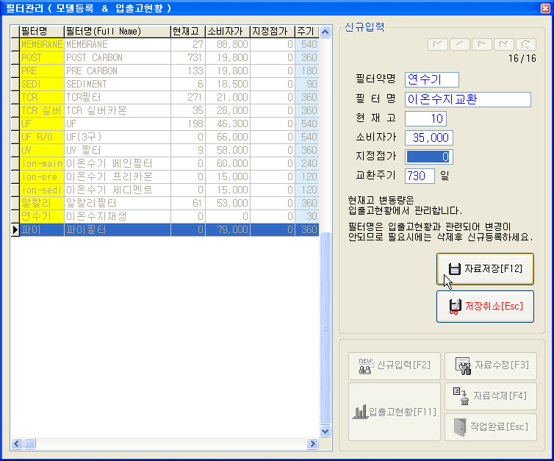Click the 지정점가 input field

[429, 157]
